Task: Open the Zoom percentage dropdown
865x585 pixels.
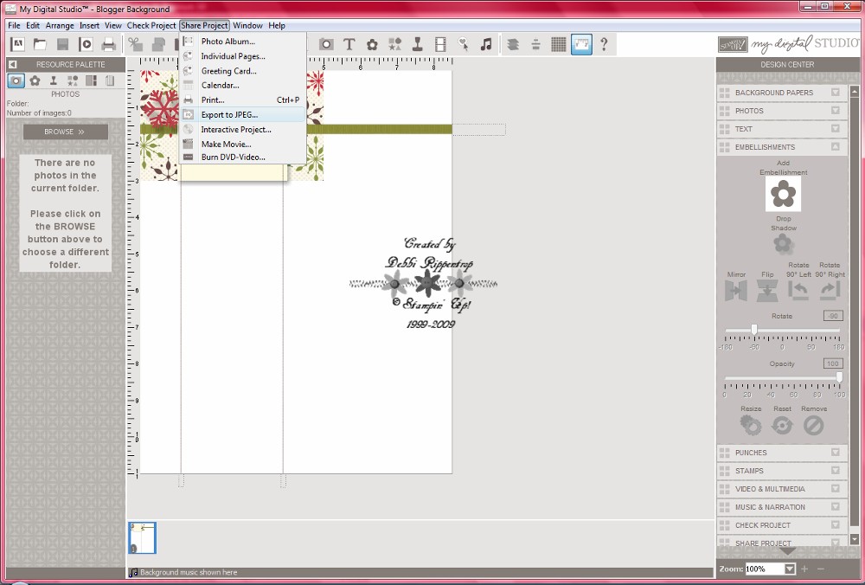Action: point(790,569)
